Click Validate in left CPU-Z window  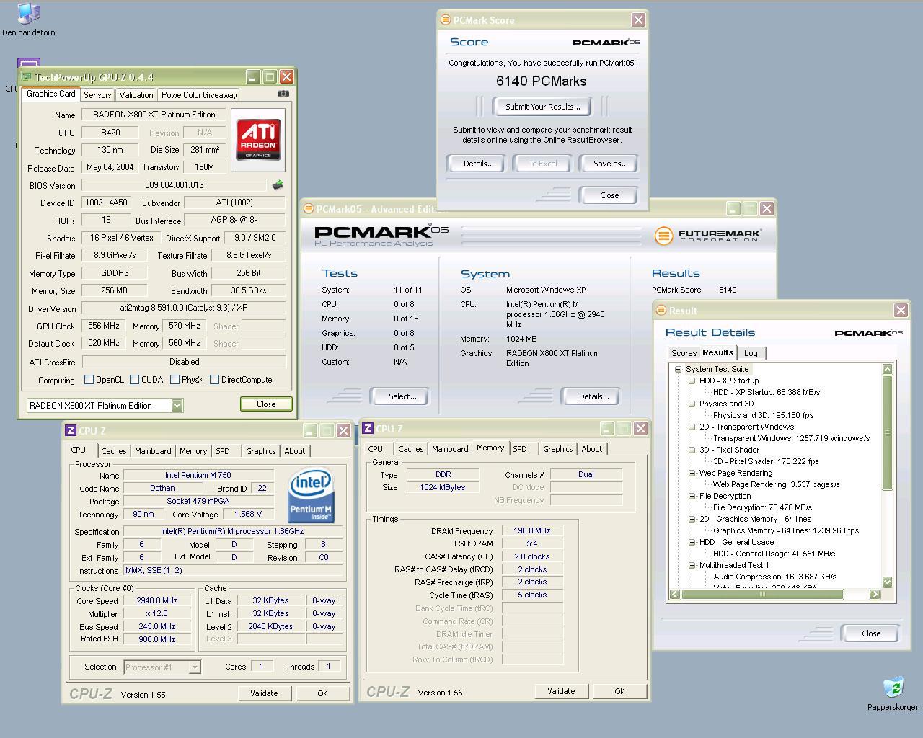tap(264, 693)
